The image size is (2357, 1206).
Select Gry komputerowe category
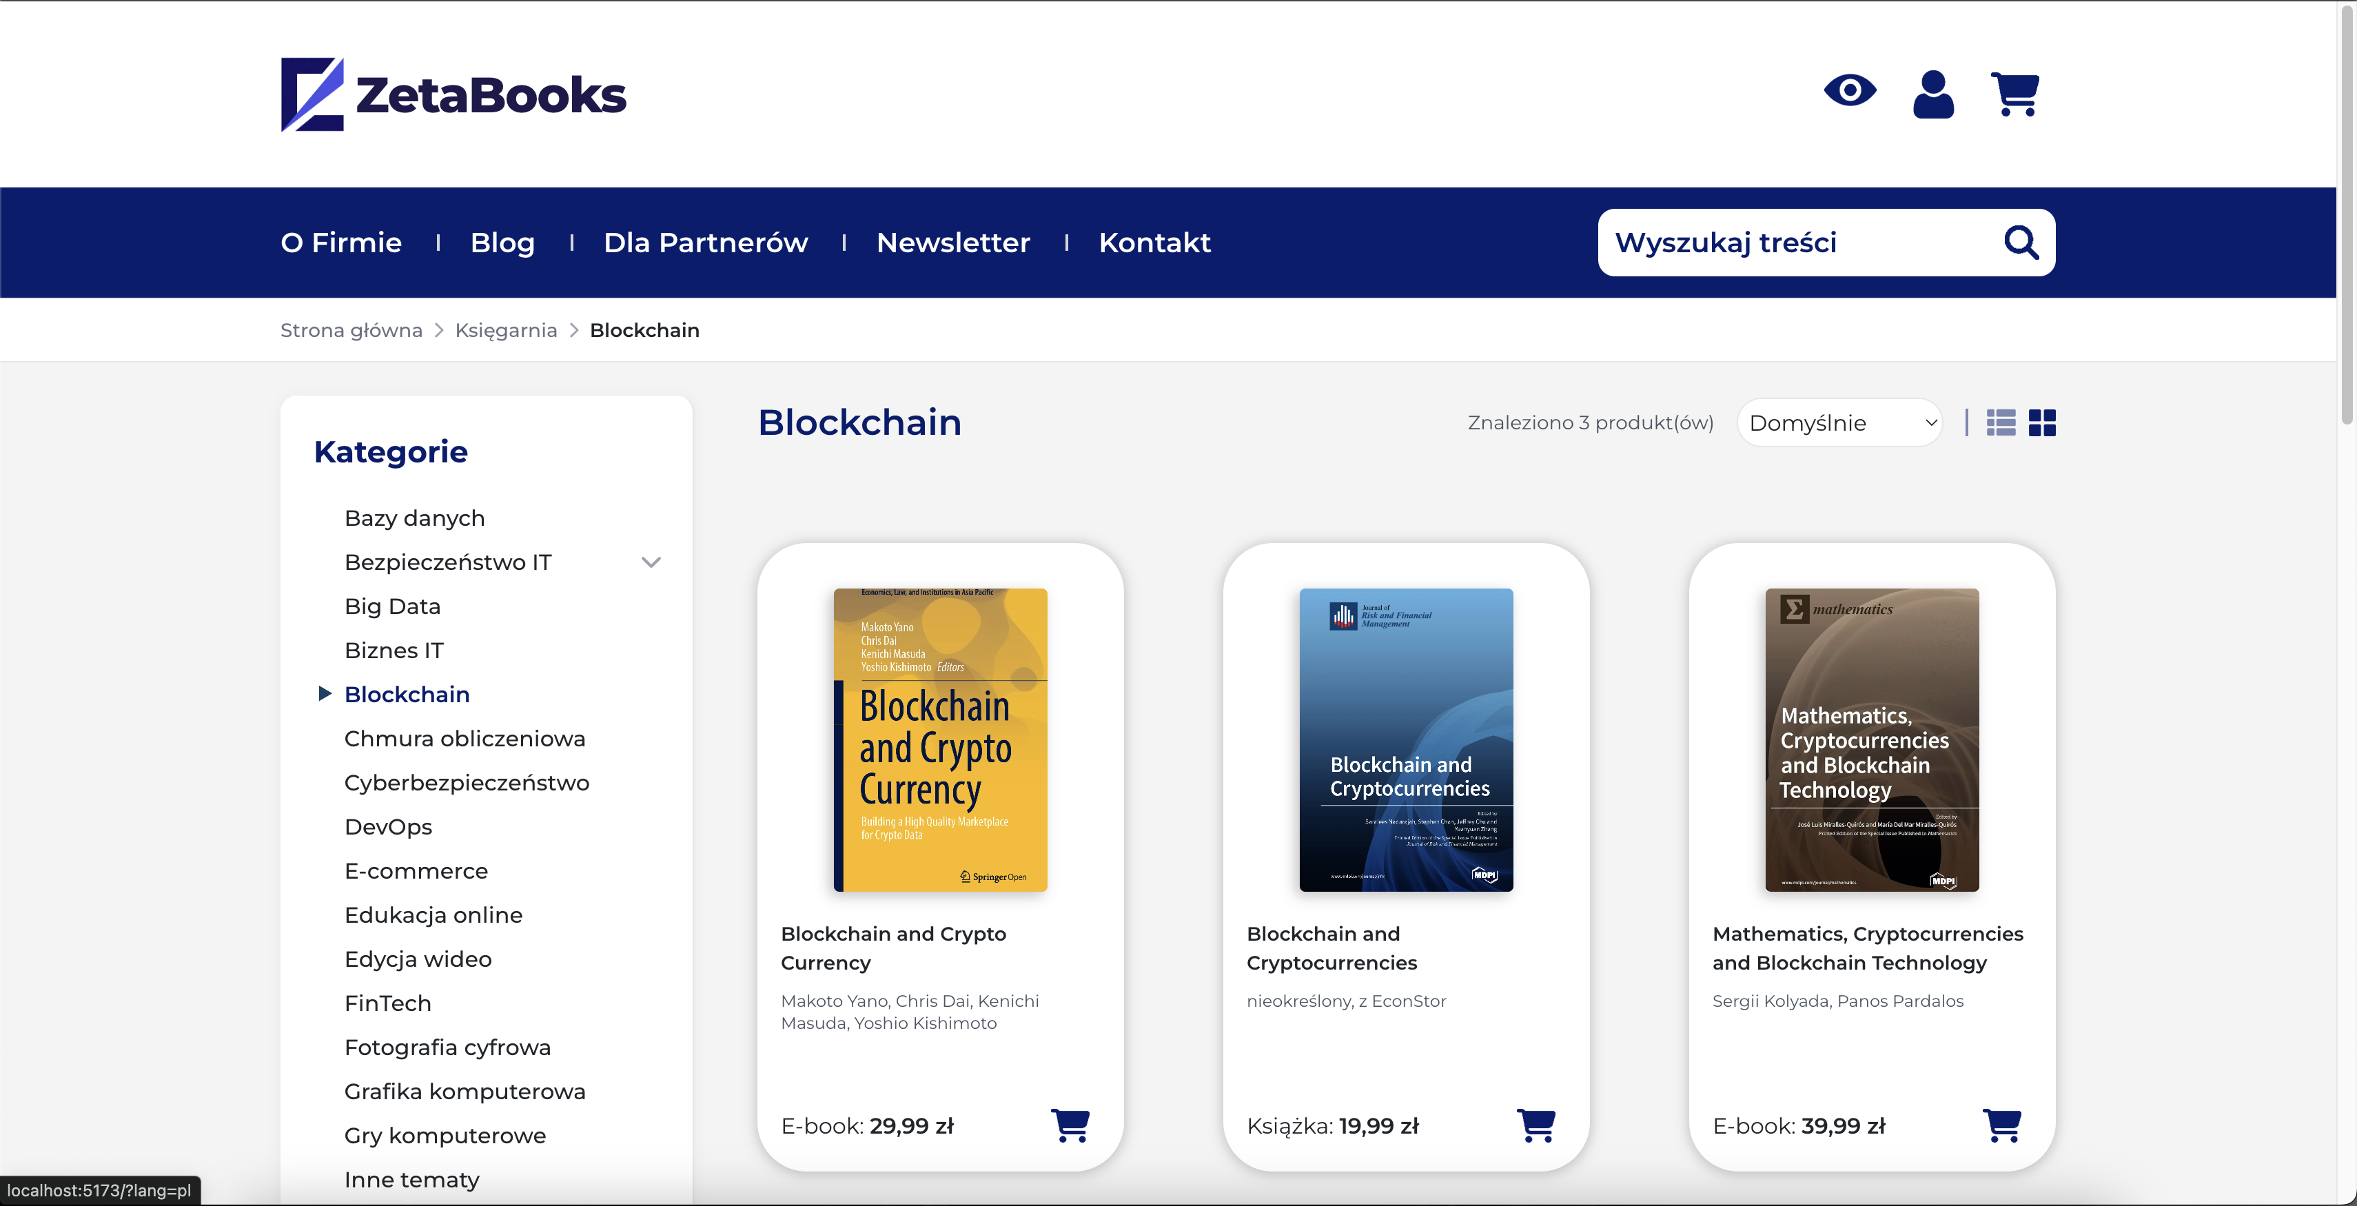point(445,1136)
